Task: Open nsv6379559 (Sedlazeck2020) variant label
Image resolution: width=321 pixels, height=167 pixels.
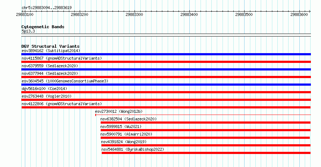Action: (50, 66)
